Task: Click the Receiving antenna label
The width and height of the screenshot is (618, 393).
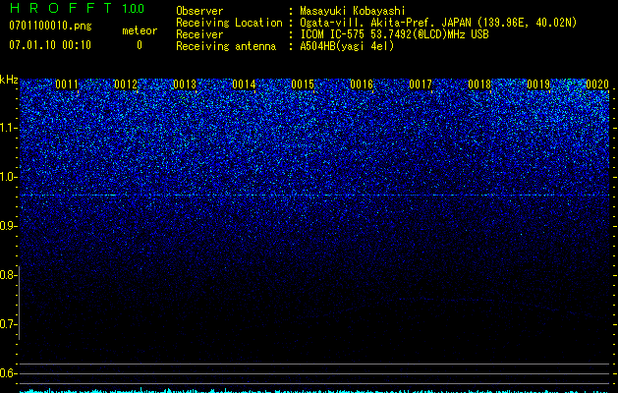Action: point(226,46)
